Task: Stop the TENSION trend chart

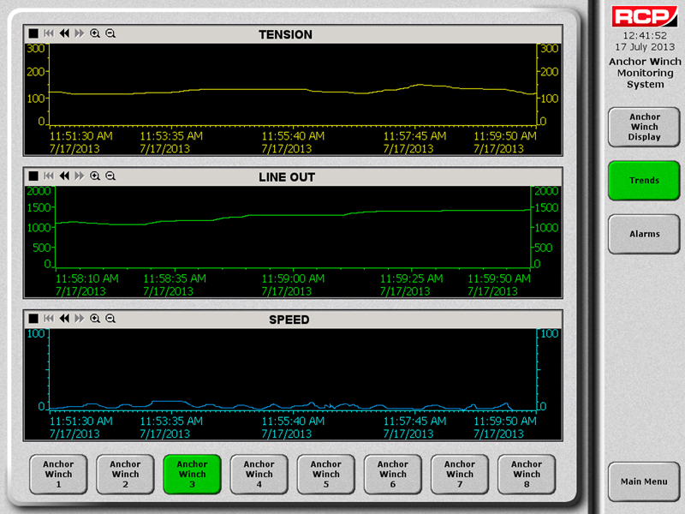Action: pyautogui.click(x=33, y=33)
